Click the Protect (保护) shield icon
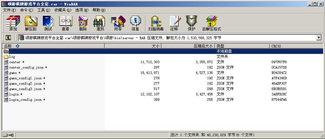 pyautogui.click(x=191, y=23)
